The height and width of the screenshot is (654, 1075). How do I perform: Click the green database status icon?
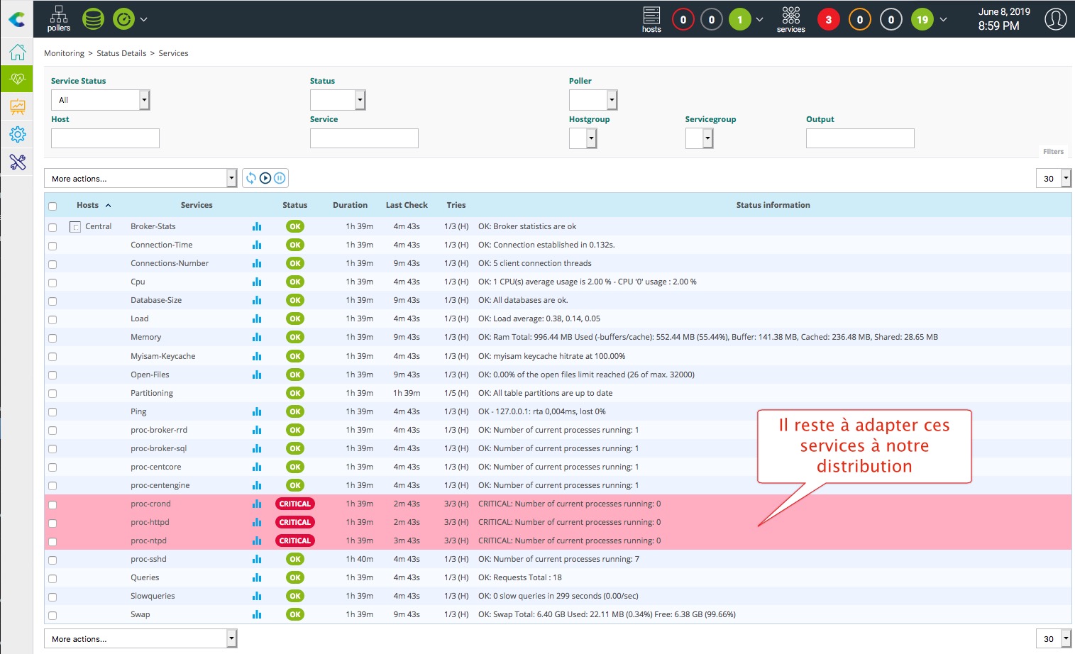pyautogui.click(x=93, y=19)
